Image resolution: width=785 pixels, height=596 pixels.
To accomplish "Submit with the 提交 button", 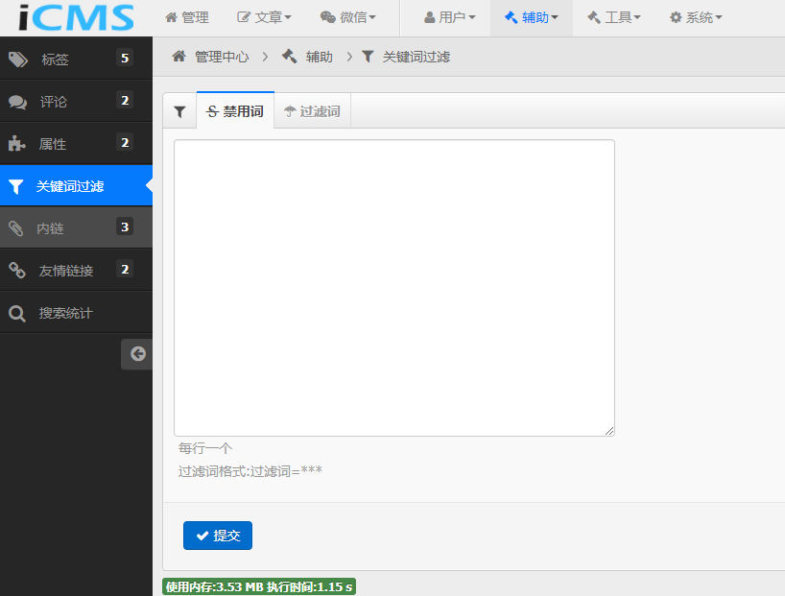I will (218, 536).
